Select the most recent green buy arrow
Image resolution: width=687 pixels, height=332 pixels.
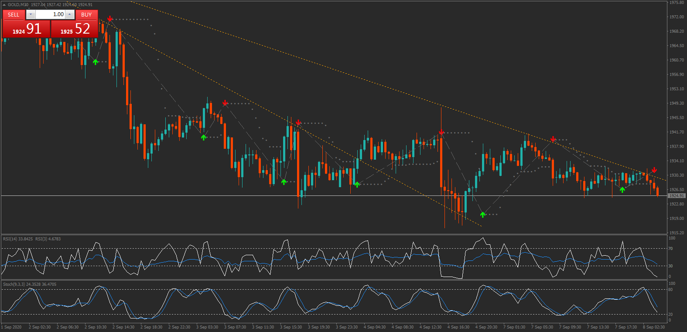[622, 189]
